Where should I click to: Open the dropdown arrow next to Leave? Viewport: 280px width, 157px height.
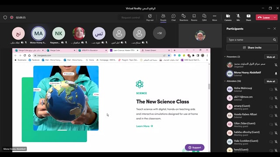point(275,17)
